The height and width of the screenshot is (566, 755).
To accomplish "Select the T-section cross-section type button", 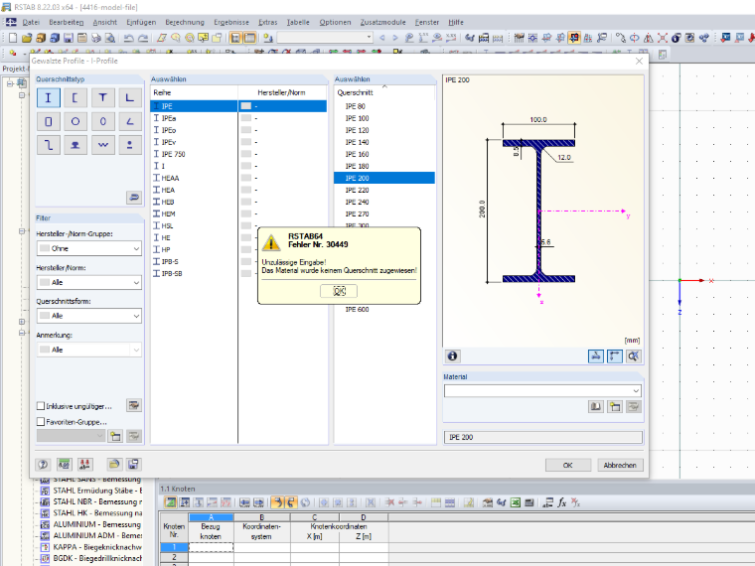I will [x=102, y=97].
